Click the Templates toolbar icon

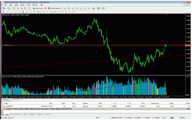coord(103,8)
